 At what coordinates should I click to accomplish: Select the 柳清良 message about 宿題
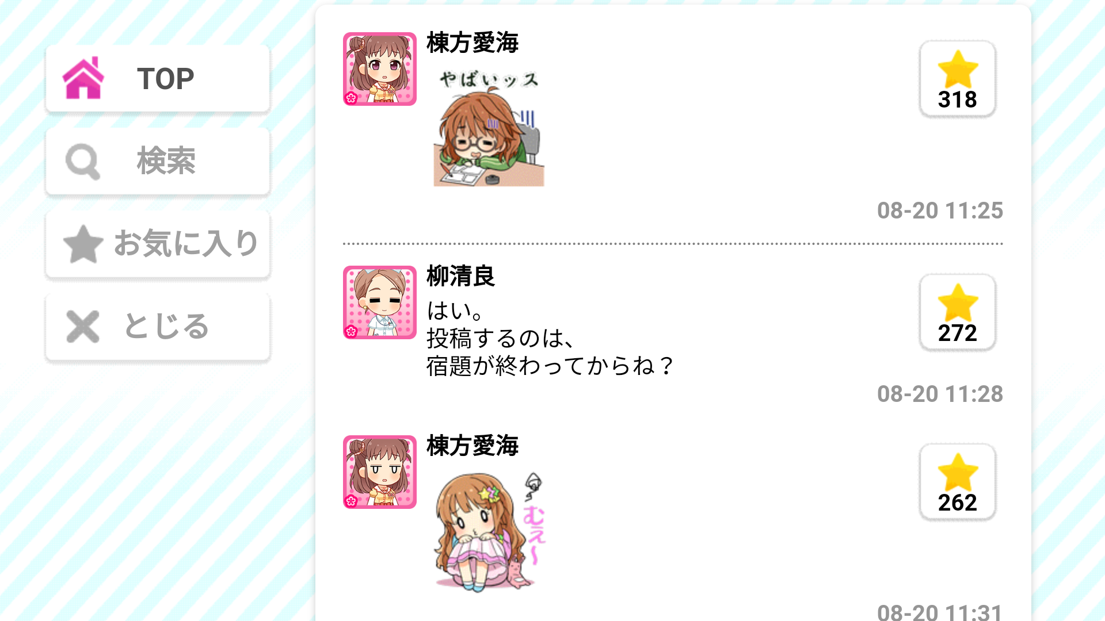[x=550, y=339]
